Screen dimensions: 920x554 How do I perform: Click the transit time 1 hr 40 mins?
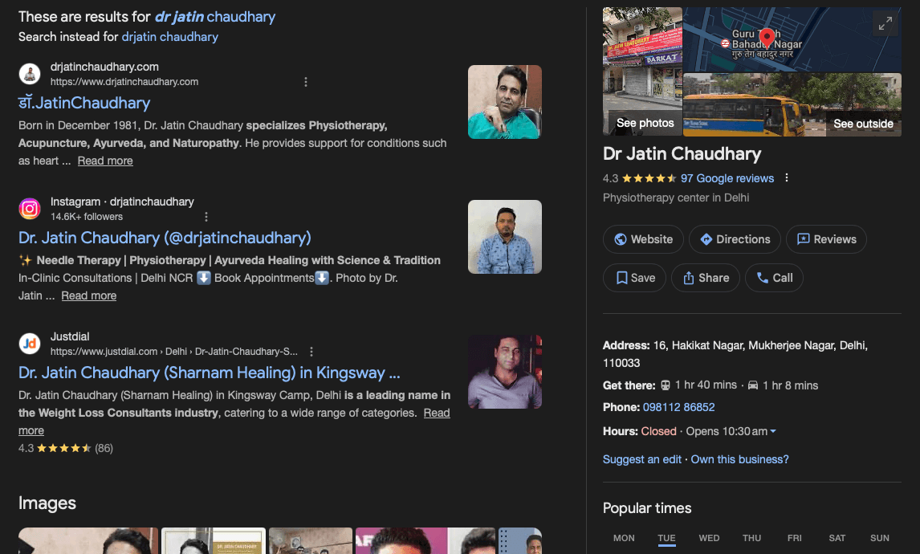(x=706, y=385)
